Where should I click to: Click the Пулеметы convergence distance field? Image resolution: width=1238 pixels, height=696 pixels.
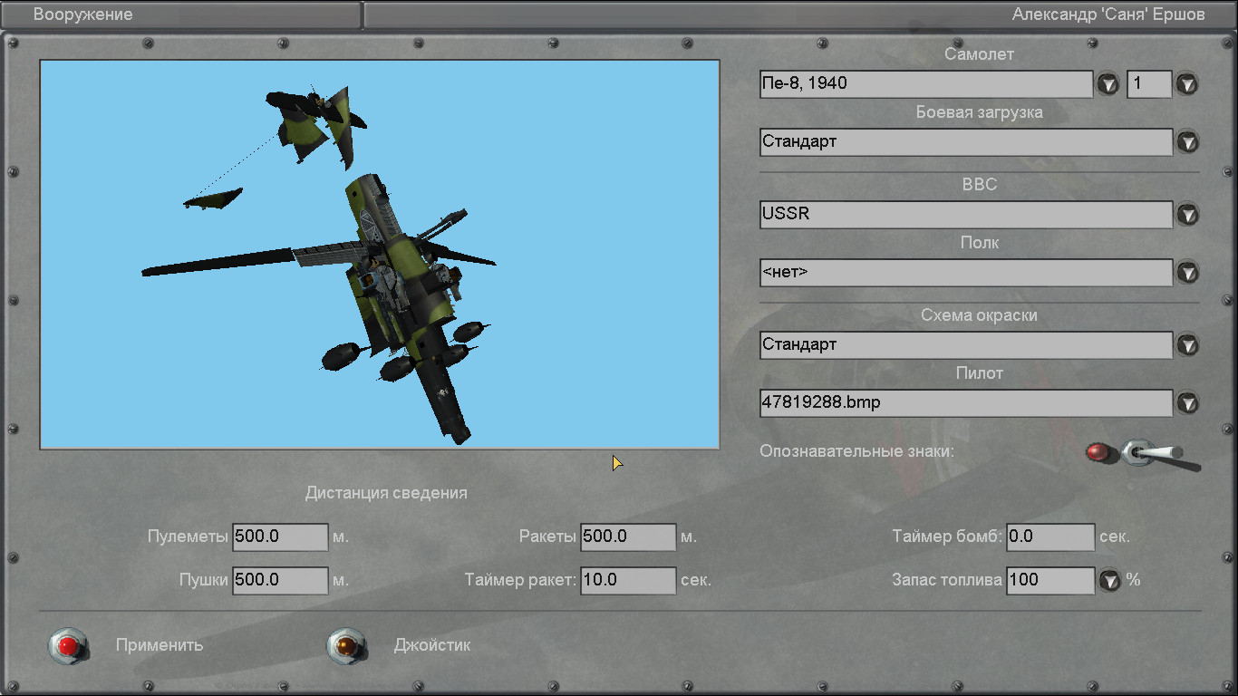point(280,536)
